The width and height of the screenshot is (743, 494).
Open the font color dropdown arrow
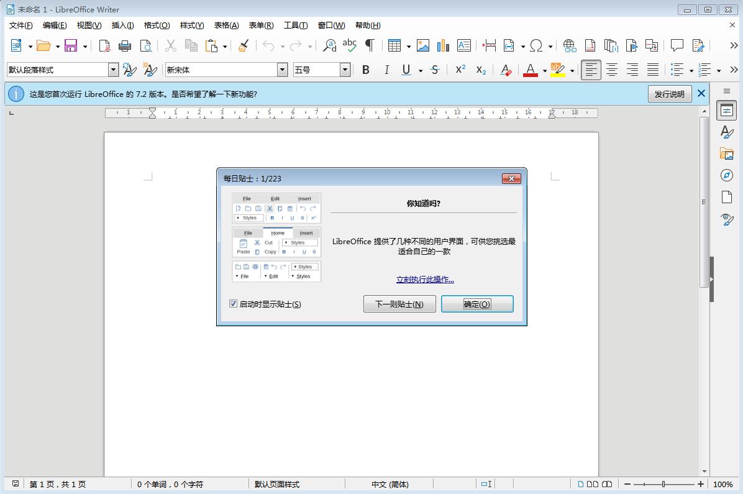coord(544,71)
